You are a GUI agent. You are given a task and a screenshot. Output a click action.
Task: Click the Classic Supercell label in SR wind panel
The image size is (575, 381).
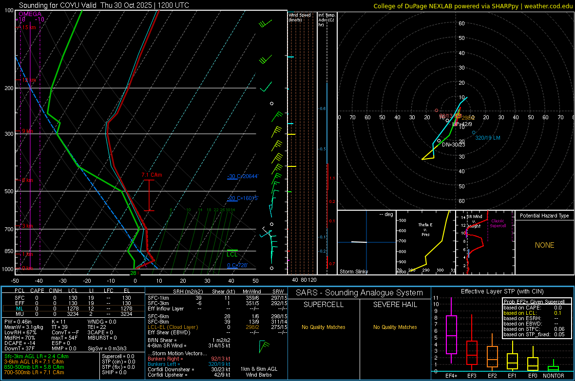click(x=498, y=223)
